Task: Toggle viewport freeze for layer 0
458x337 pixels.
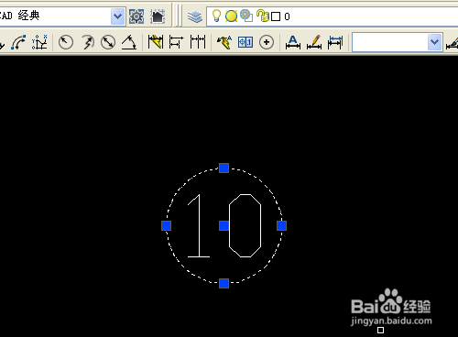Action: tap(246, 16)
